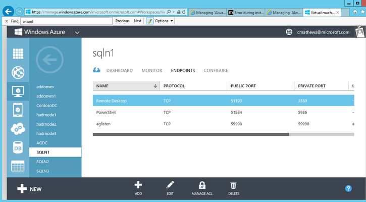Click the PUBLIC PORT column header

[260, 86]
